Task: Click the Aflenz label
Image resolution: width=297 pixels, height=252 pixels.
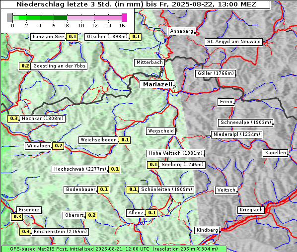Action: pyautogui.click(x=136, y=213)
